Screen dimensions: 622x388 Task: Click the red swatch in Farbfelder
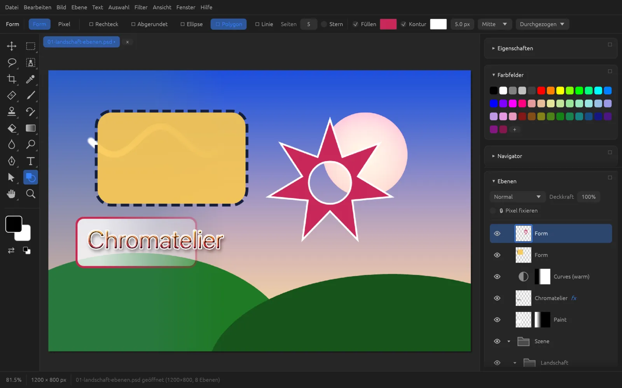click(x=541, y=90)
